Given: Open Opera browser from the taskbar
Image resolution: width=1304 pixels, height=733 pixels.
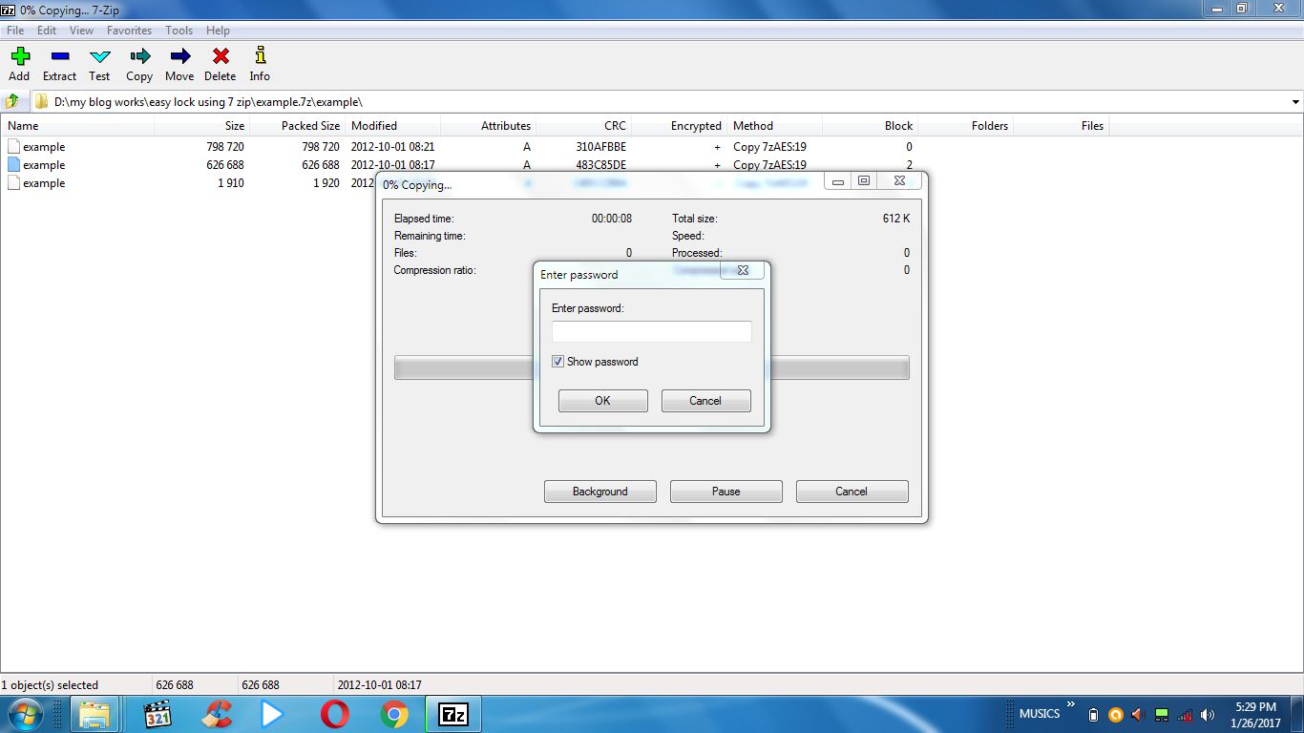Looking at the screenshot, I should pyautogui.click(x=334, y=714).
